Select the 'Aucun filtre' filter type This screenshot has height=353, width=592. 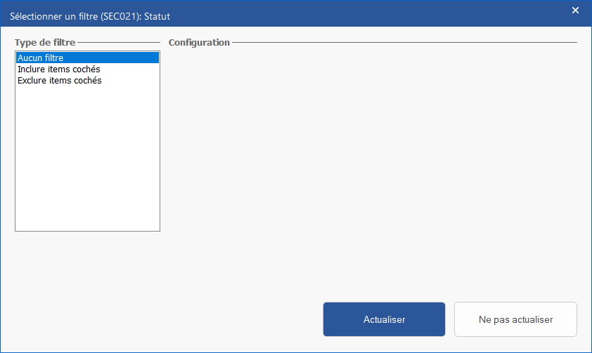(41, 58)
